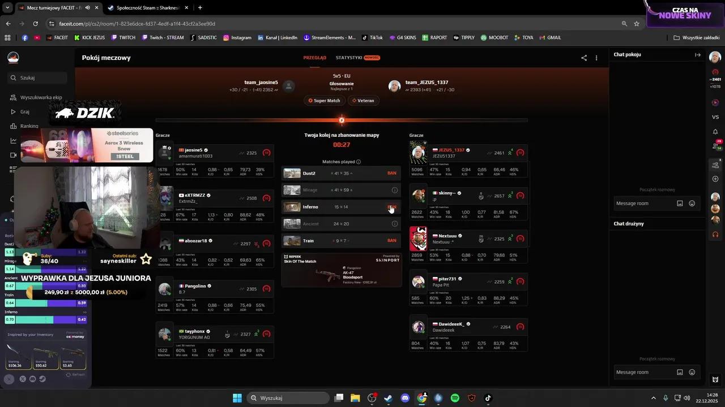Open the piter731 player profile
Viewport: 725px width, 407px height.
coord(447,279)
